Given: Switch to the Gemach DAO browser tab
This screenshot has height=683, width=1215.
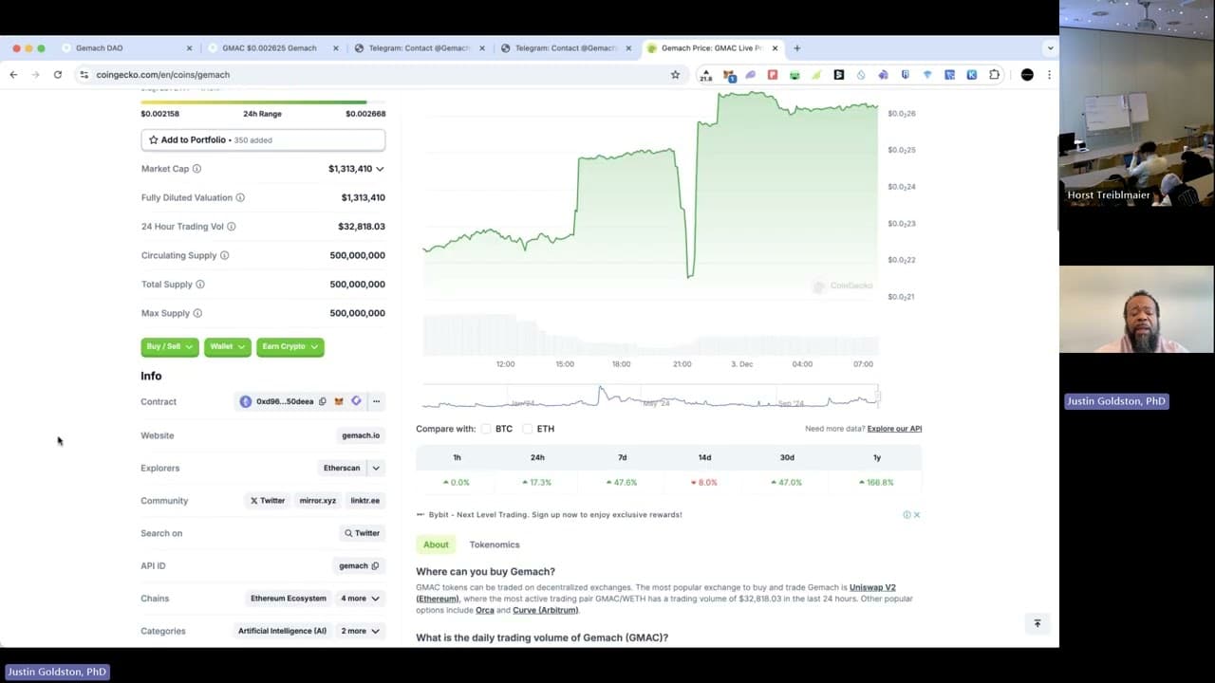Looking at the screenshot, I should click(x=124, y=48).
